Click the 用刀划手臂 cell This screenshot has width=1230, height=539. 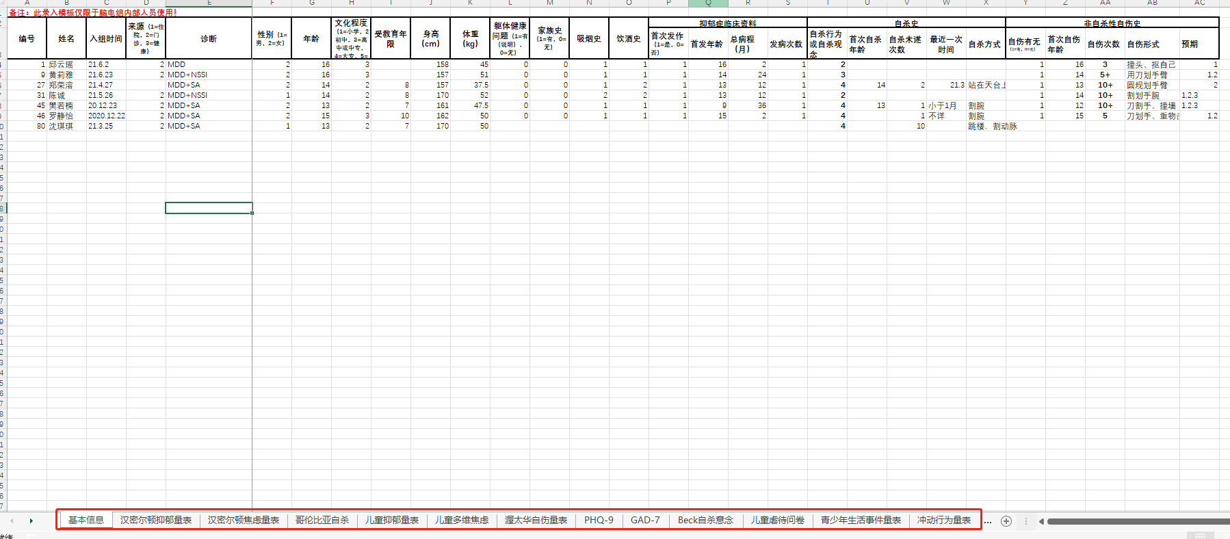click(1152, 75)
